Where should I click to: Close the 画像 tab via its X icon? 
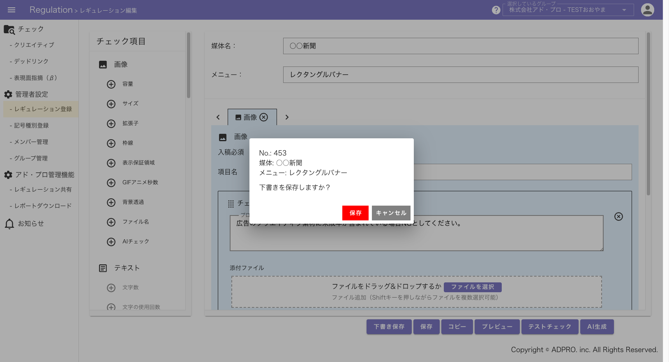point(264,117)
